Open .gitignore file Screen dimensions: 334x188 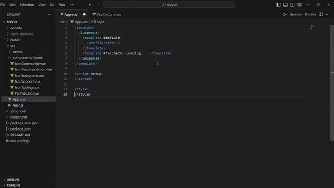[x=18, y=111]
